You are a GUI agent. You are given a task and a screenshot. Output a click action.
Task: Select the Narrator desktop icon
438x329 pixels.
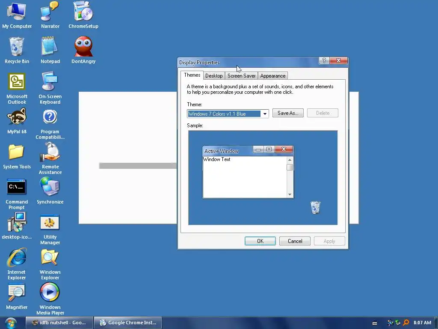50,15
